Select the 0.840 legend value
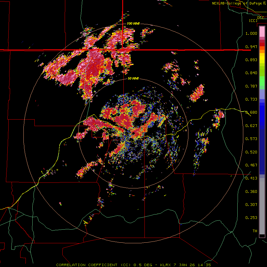 tap(251, 73)
